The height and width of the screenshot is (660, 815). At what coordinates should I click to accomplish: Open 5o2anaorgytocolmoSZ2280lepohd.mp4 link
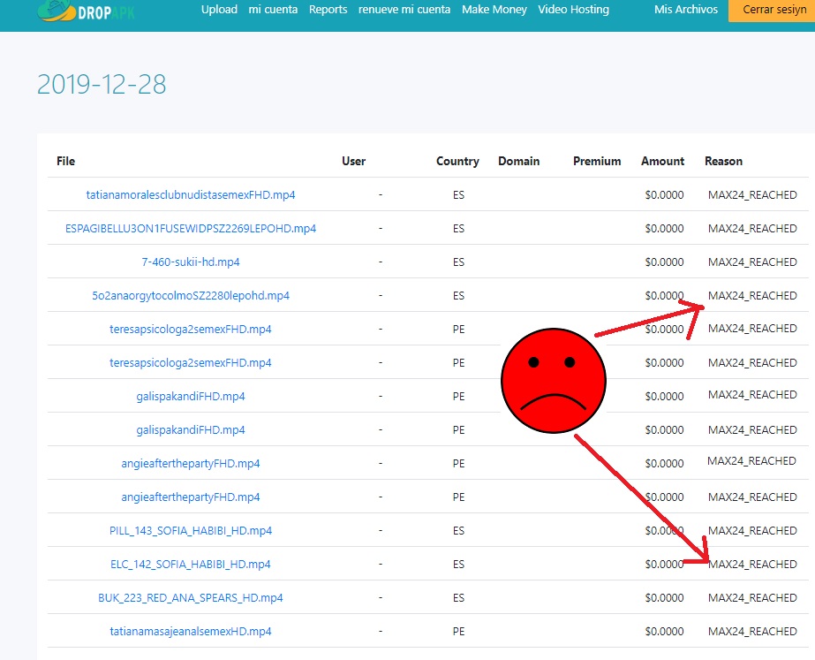[191, 296]
